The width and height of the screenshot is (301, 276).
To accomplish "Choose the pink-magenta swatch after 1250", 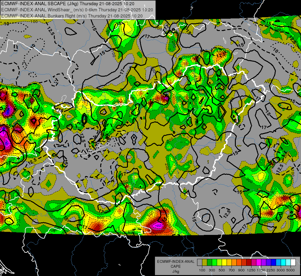I will (x=254, y=262).
